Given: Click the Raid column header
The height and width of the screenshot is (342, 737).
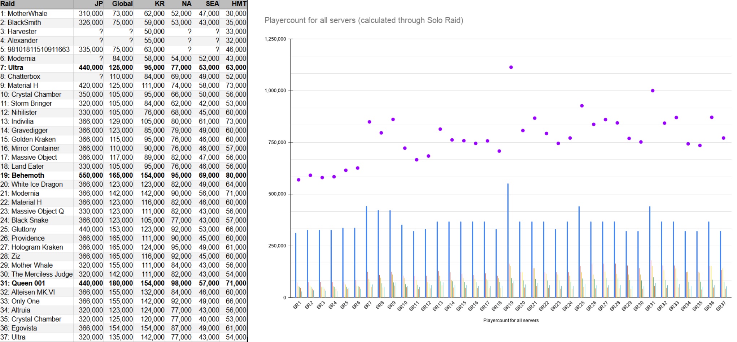Looking at the screenshot, I should pyautogui.click(x=8, y=4).
